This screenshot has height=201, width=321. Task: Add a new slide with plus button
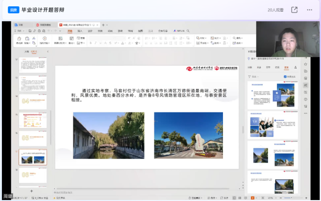click(32, 191)
